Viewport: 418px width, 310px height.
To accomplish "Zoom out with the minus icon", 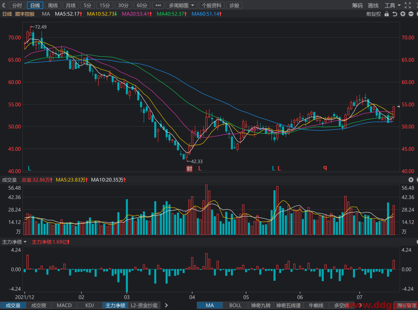I will (x=411, y=14).
